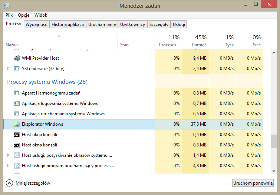Viewport: 280px width, 195px height.
Task: Select Host usługi: pozyskiwanie obrazów systemu name
Action: pyautogui.click(x=67, y=155)
